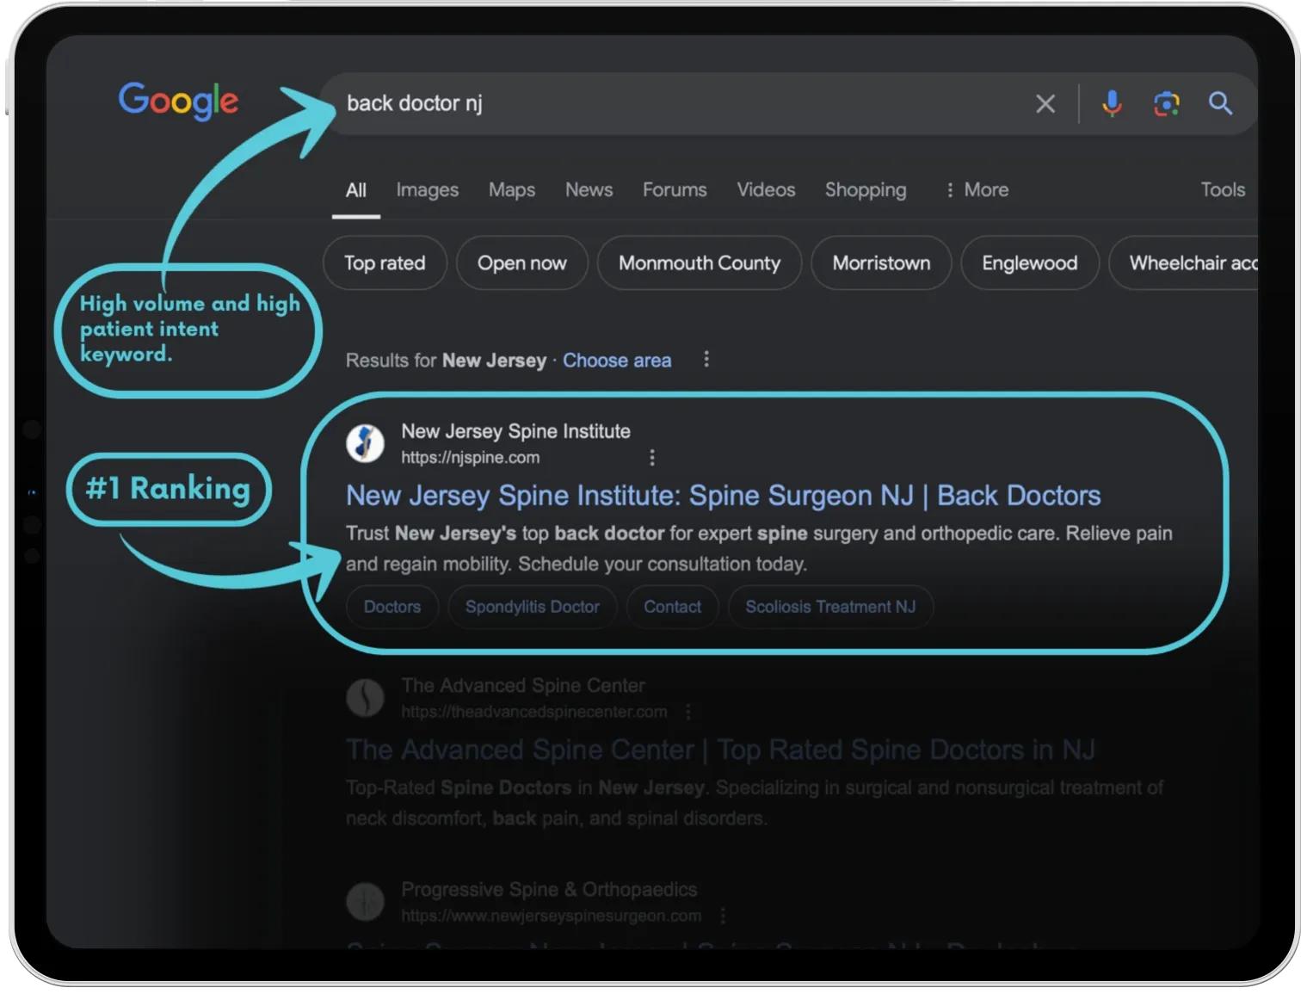Start voice search with the microphone icon
This screenshot has height=994, width=1307.
point(1112,103)
